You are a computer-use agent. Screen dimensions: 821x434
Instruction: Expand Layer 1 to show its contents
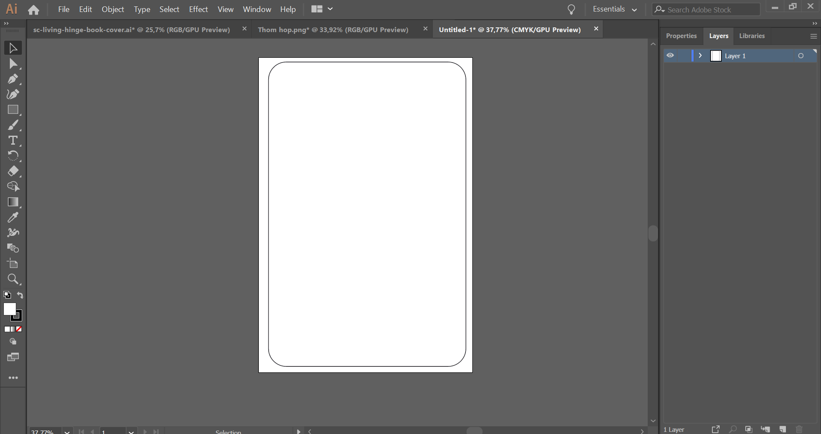click(x=700, y=56)
